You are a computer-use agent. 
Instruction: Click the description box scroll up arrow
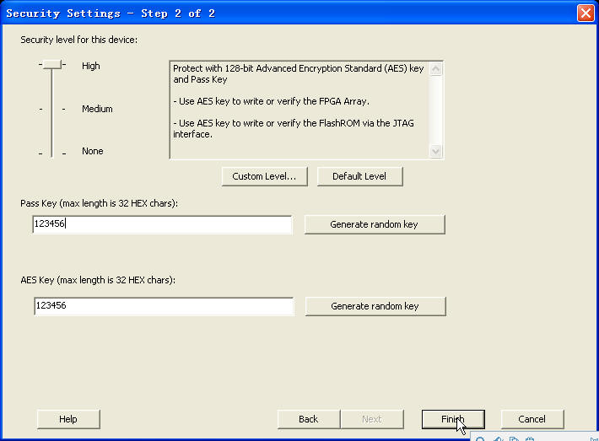(436, 69)
